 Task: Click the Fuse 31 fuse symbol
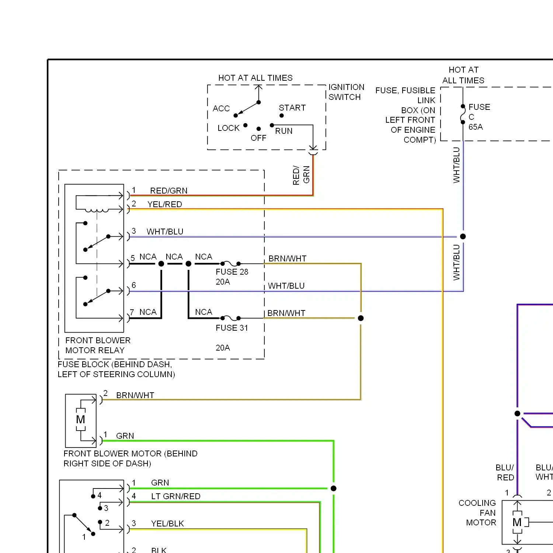pyautogui.click(x=230, y=318)
